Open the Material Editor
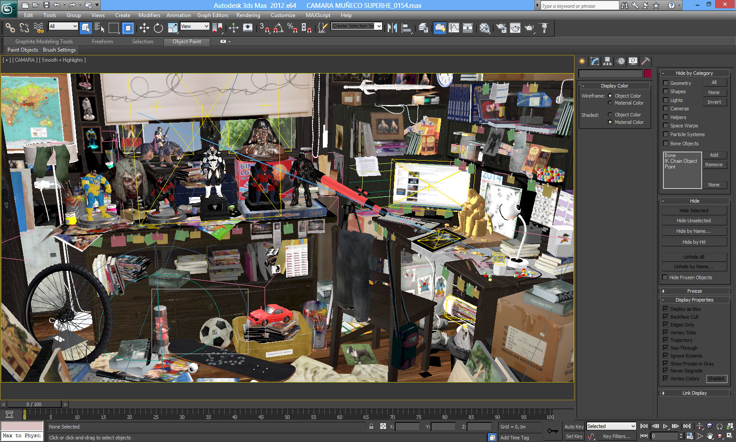736x442 pixels. click(485, 28)
